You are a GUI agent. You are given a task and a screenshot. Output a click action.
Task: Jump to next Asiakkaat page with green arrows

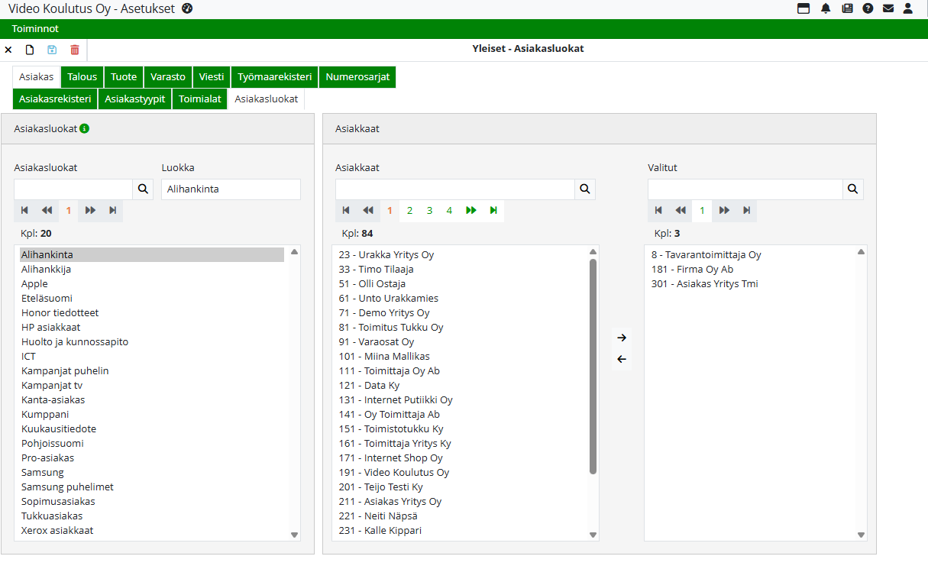point(471,210)
